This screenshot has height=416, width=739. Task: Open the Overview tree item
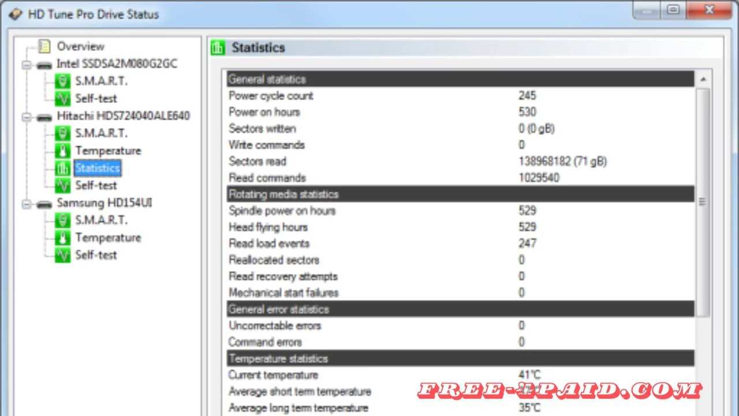point(80,47)
